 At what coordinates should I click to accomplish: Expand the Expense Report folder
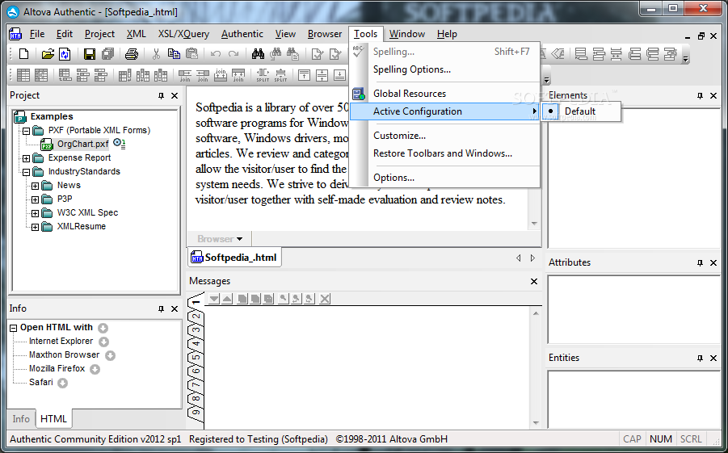coord(26,158)
